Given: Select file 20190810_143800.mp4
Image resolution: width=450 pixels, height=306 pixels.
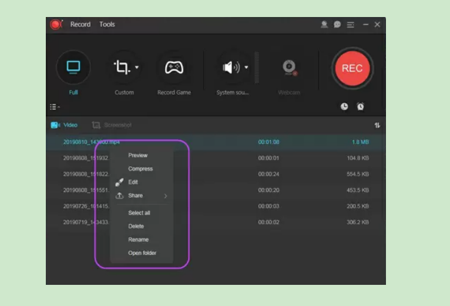Looking at the screenshot, I should 91,142.
